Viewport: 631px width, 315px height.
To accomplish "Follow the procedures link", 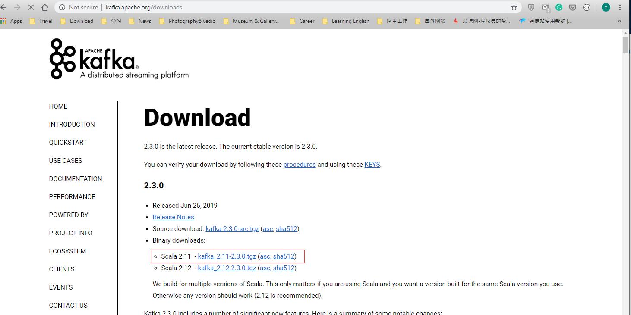I will [x=300, y=165].
